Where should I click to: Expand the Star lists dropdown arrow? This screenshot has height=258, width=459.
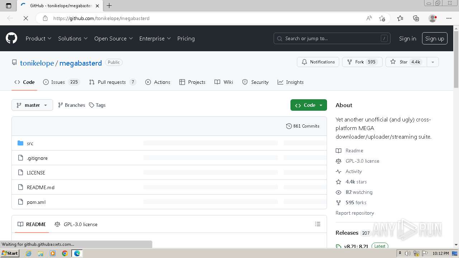433,62
